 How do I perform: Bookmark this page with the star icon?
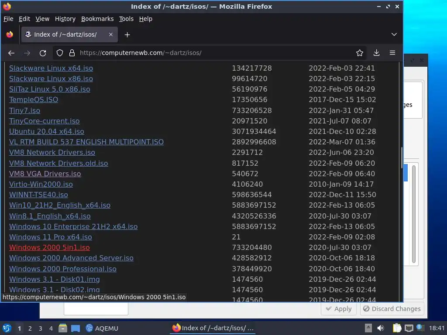point(360,53)
